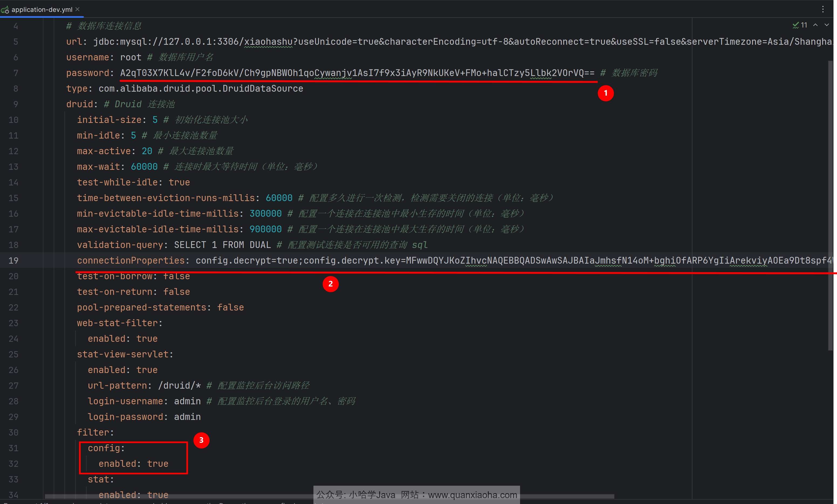Click the connectionProperties key on line 19
The height and width of the screenshot is (504, 837).
coord(131,261)
